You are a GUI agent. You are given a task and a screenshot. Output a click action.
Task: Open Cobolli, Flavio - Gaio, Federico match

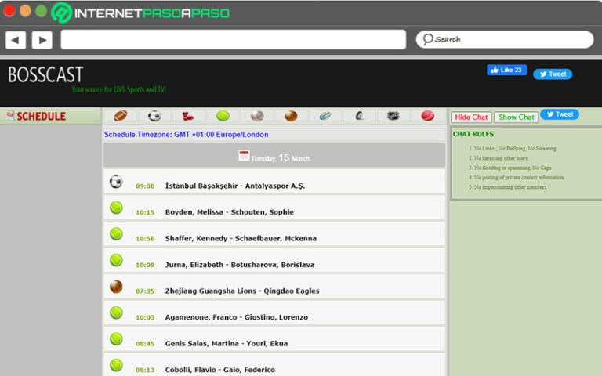click(x=220, y=370)
